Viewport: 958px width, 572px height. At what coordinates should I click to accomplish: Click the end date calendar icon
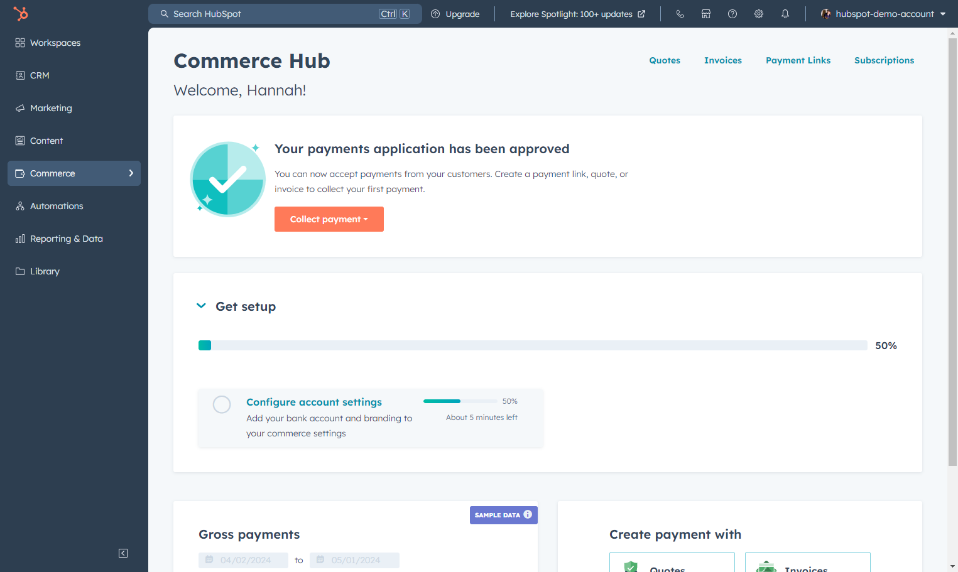pos(320,559)
